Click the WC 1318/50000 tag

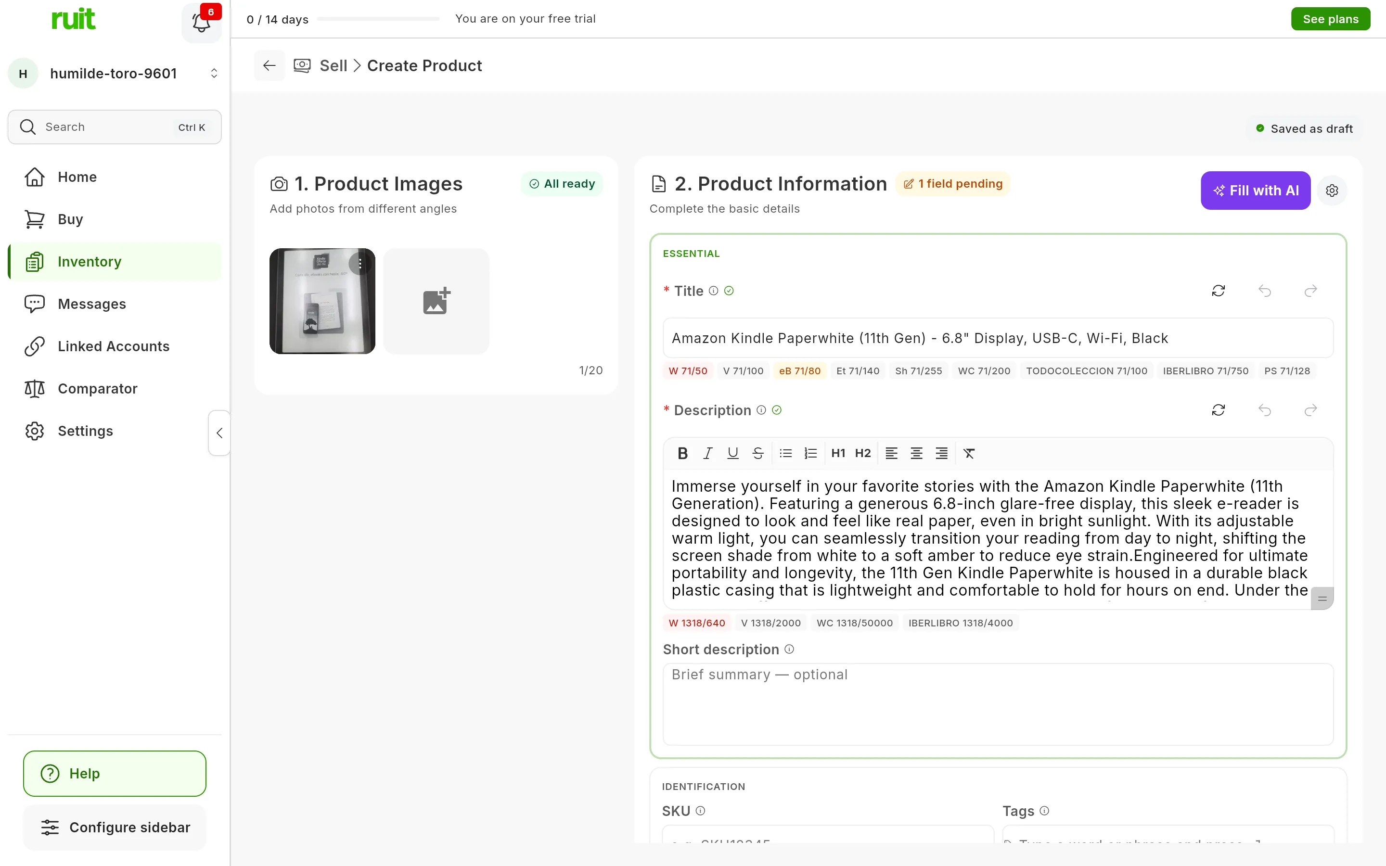(x=855, y=623)
